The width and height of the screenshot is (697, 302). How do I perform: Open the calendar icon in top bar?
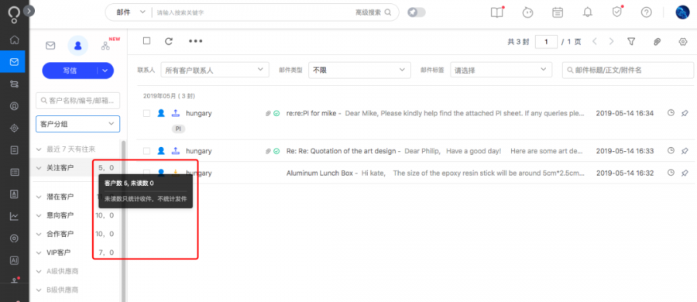click(x=558, y=12)
